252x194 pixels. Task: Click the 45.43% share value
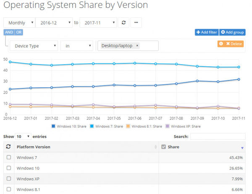[236, 158]
